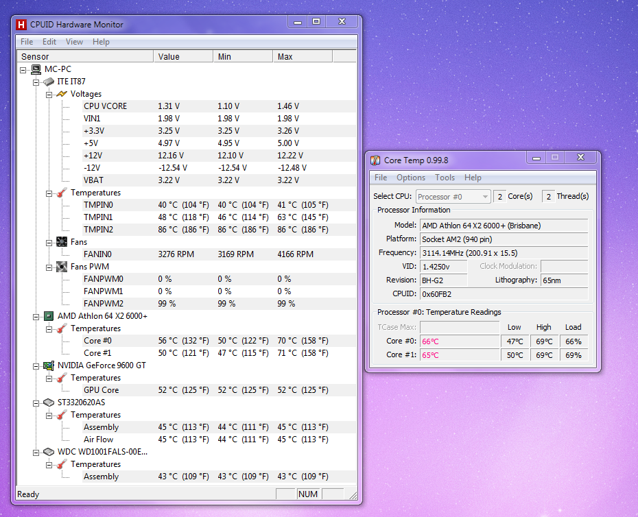Click Core #1 load value 69%
The width and height of the screenshot is (638, 517).
coord(574,355)
